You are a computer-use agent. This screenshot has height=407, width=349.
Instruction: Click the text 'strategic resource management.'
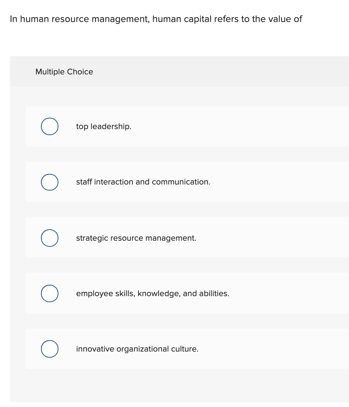(136, 238)
